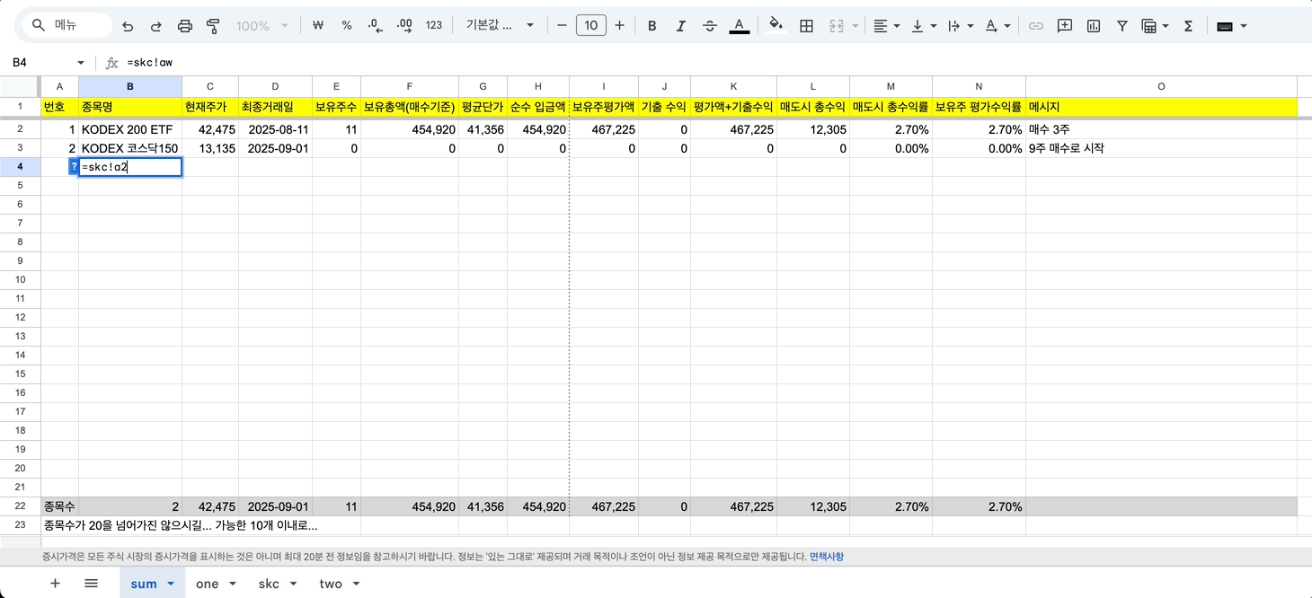The image size is (1312, 598).
Task: Toggle italic formatting
Action: 681,26
